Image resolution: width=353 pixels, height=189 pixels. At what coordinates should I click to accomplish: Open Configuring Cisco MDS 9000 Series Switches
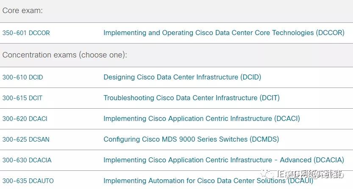[191, 139]
